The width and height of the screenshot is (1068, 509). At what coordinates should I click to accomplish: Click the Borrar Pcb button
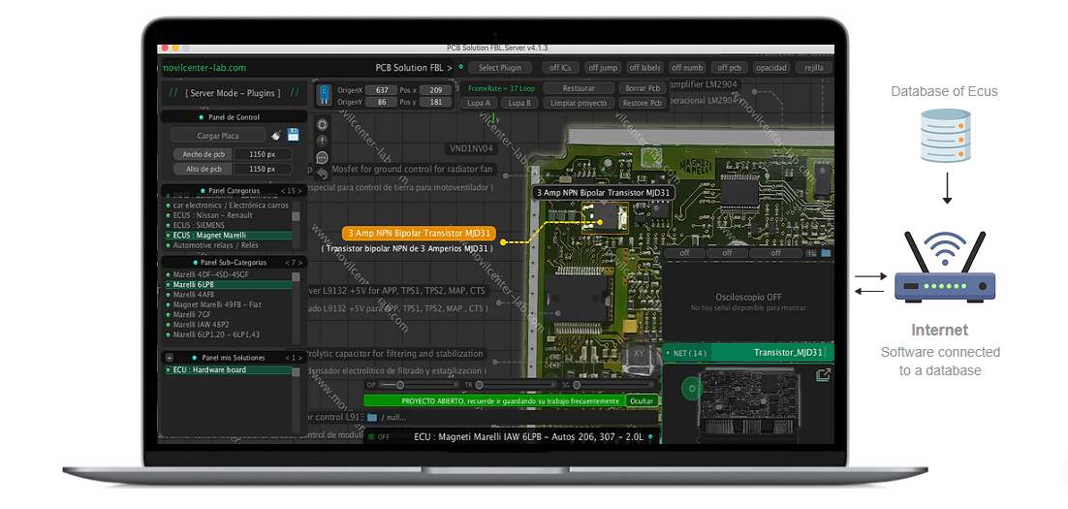click(643, 88)
